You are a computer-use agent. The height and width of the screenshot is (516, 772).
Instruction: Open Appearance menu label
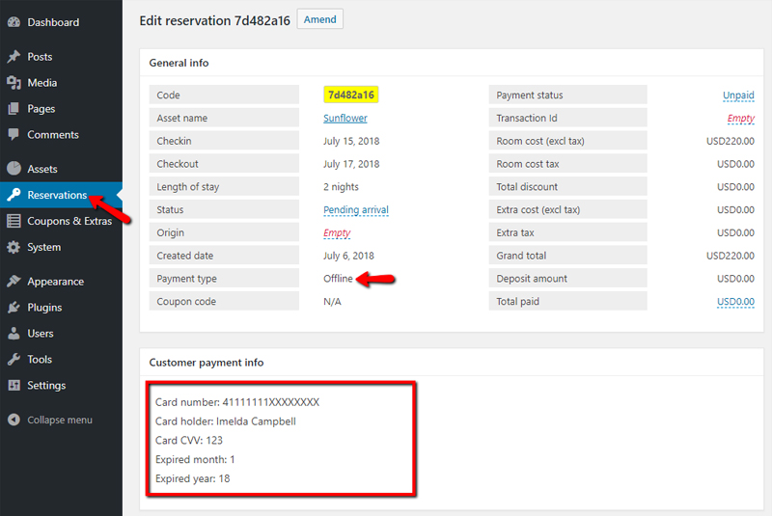click(56, 282)
